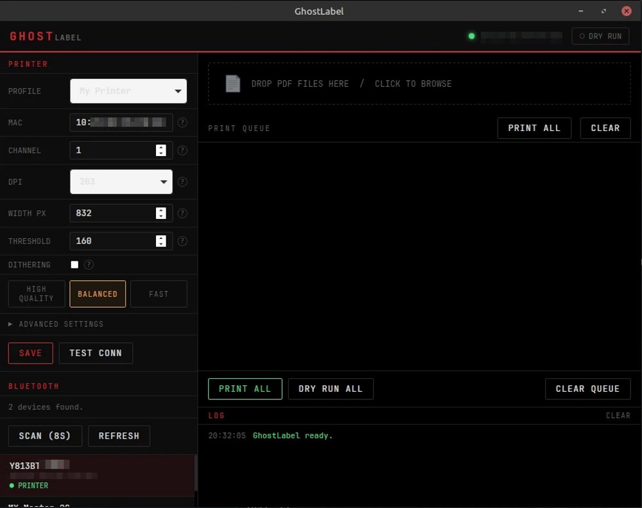Click the DPI help question icon

[x=182, y=182]
